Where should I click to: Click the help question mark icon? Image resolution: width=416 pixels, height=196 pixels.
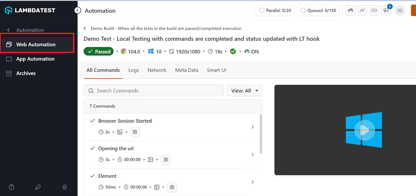pos(12,187)
